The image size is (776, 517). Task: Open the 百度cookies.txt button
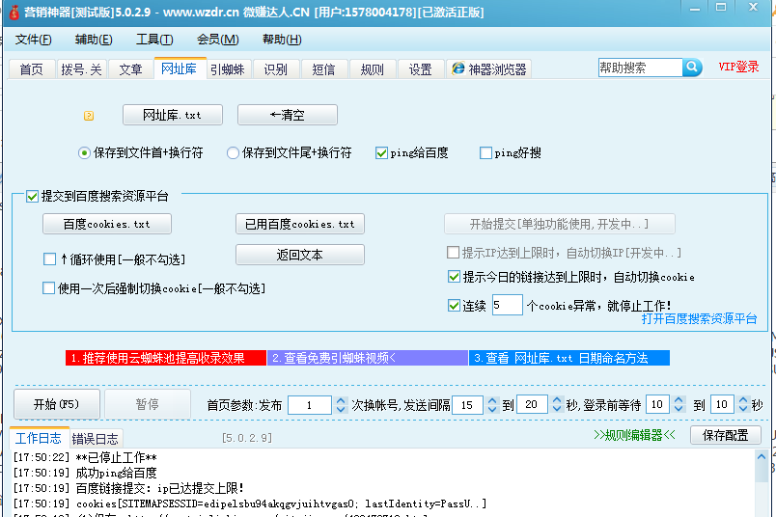[107, 224]
